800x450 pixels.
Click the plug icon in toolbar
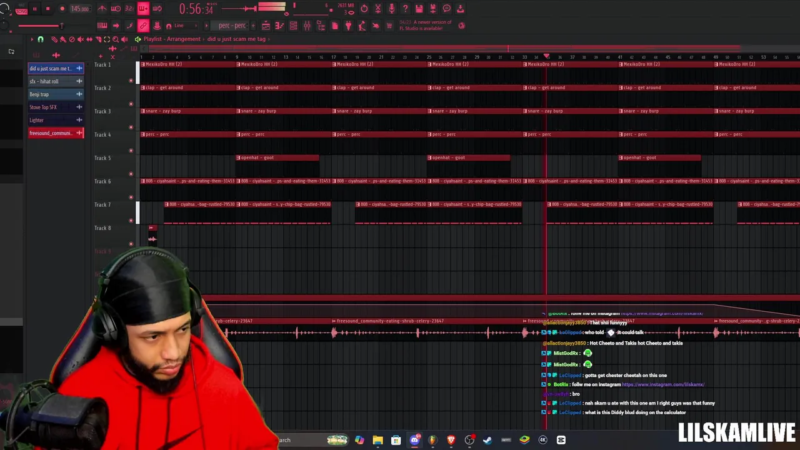point(348,26)
